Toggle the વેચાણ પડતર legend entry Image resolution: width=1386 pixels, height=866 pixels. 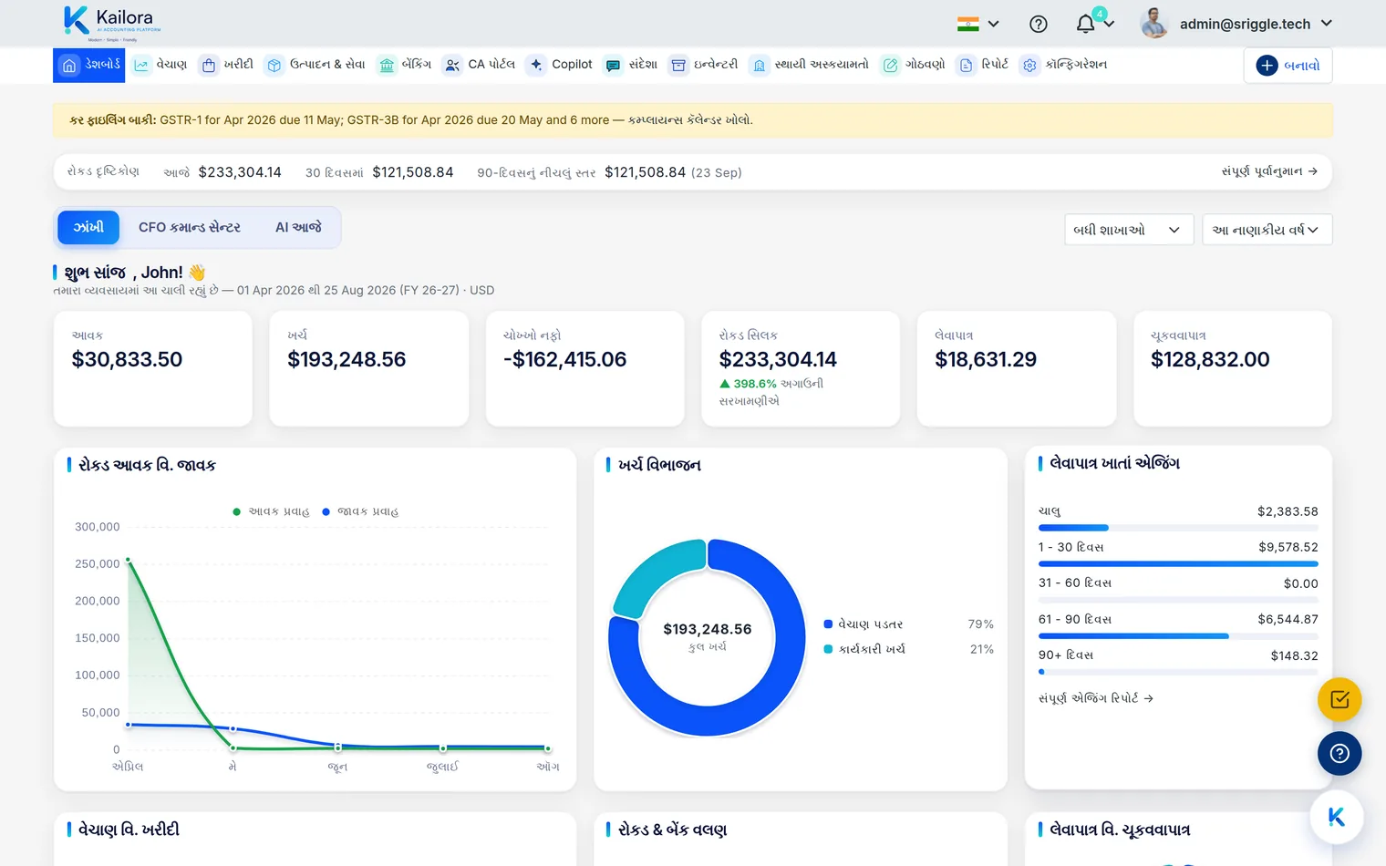click(863, 624)
